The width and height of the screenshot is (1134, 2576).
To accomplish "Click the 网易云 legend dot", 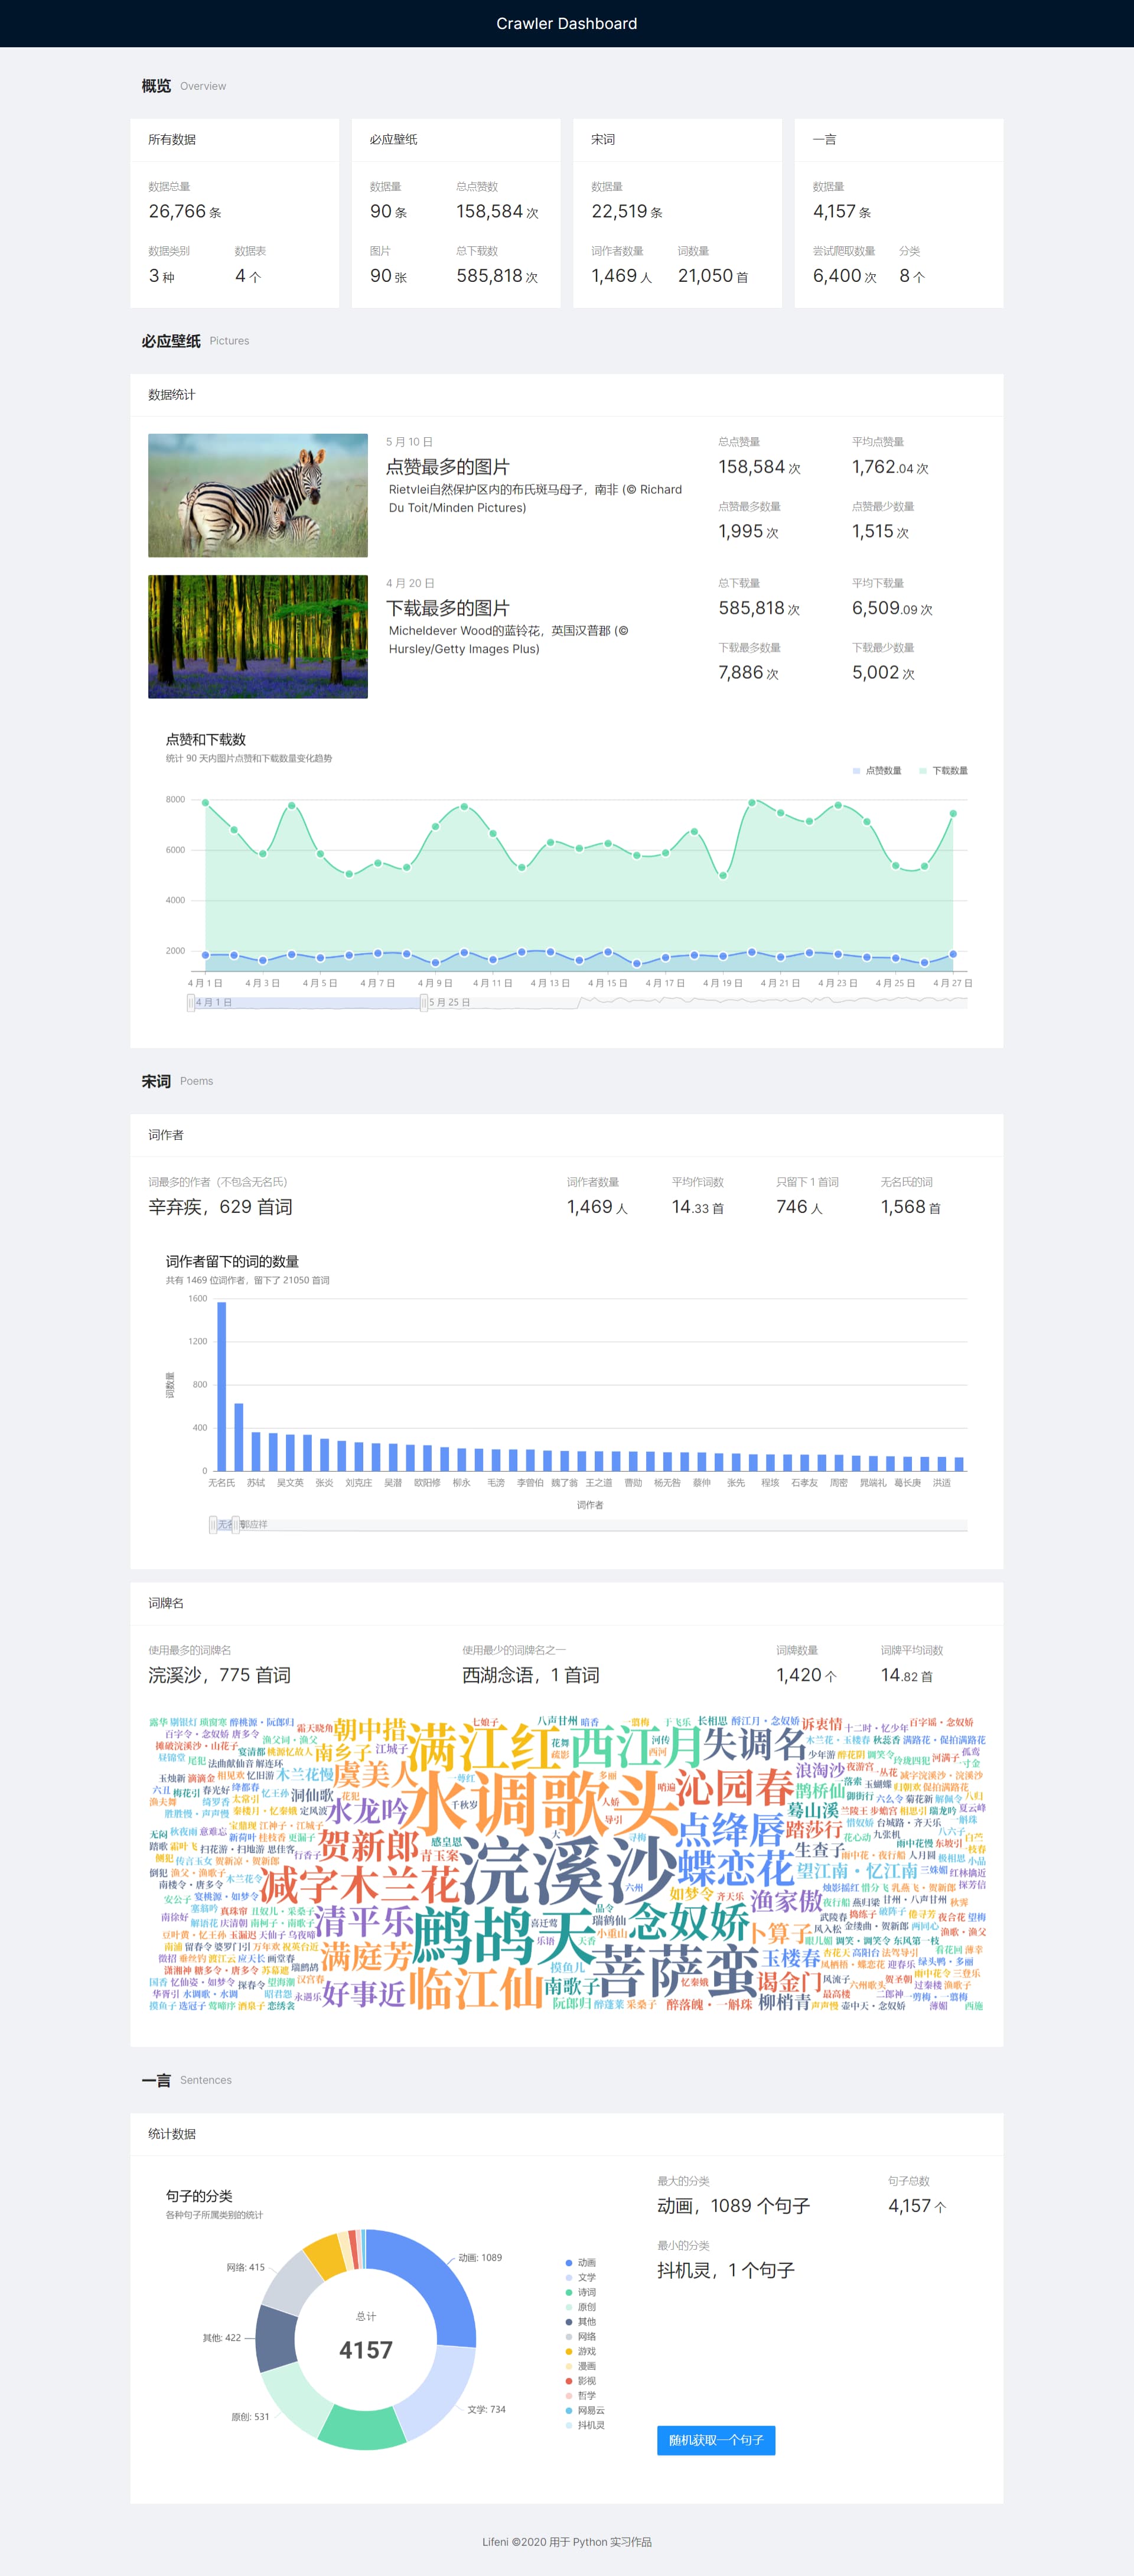I will (x=569, y=2410).
